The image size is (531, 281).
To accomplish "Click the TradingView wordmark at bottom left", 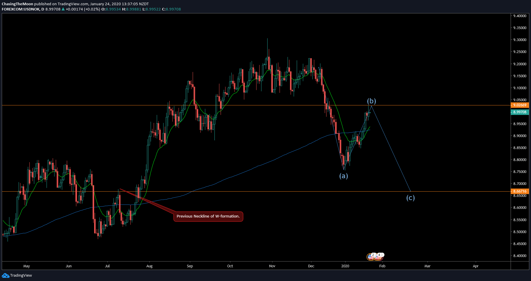I will (x=21, y=275).
